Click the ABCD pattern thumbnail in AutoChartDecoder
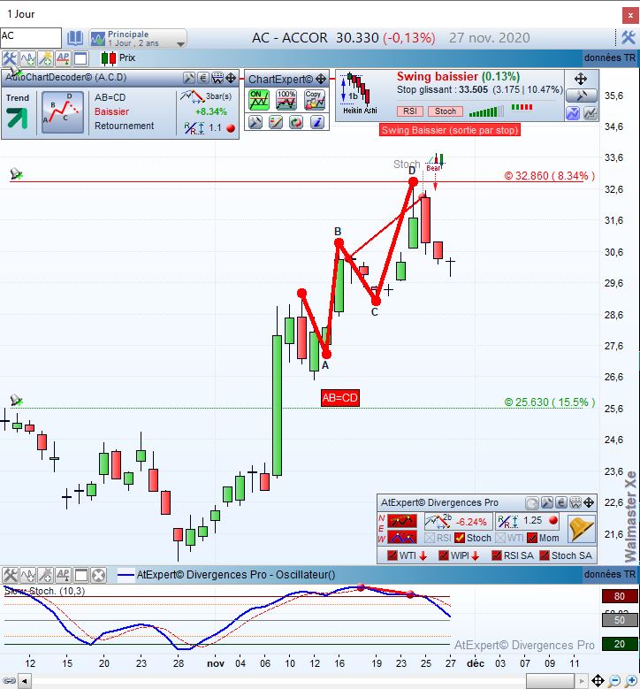This screenshot has height=689, width=640. [x=63, y=112]
